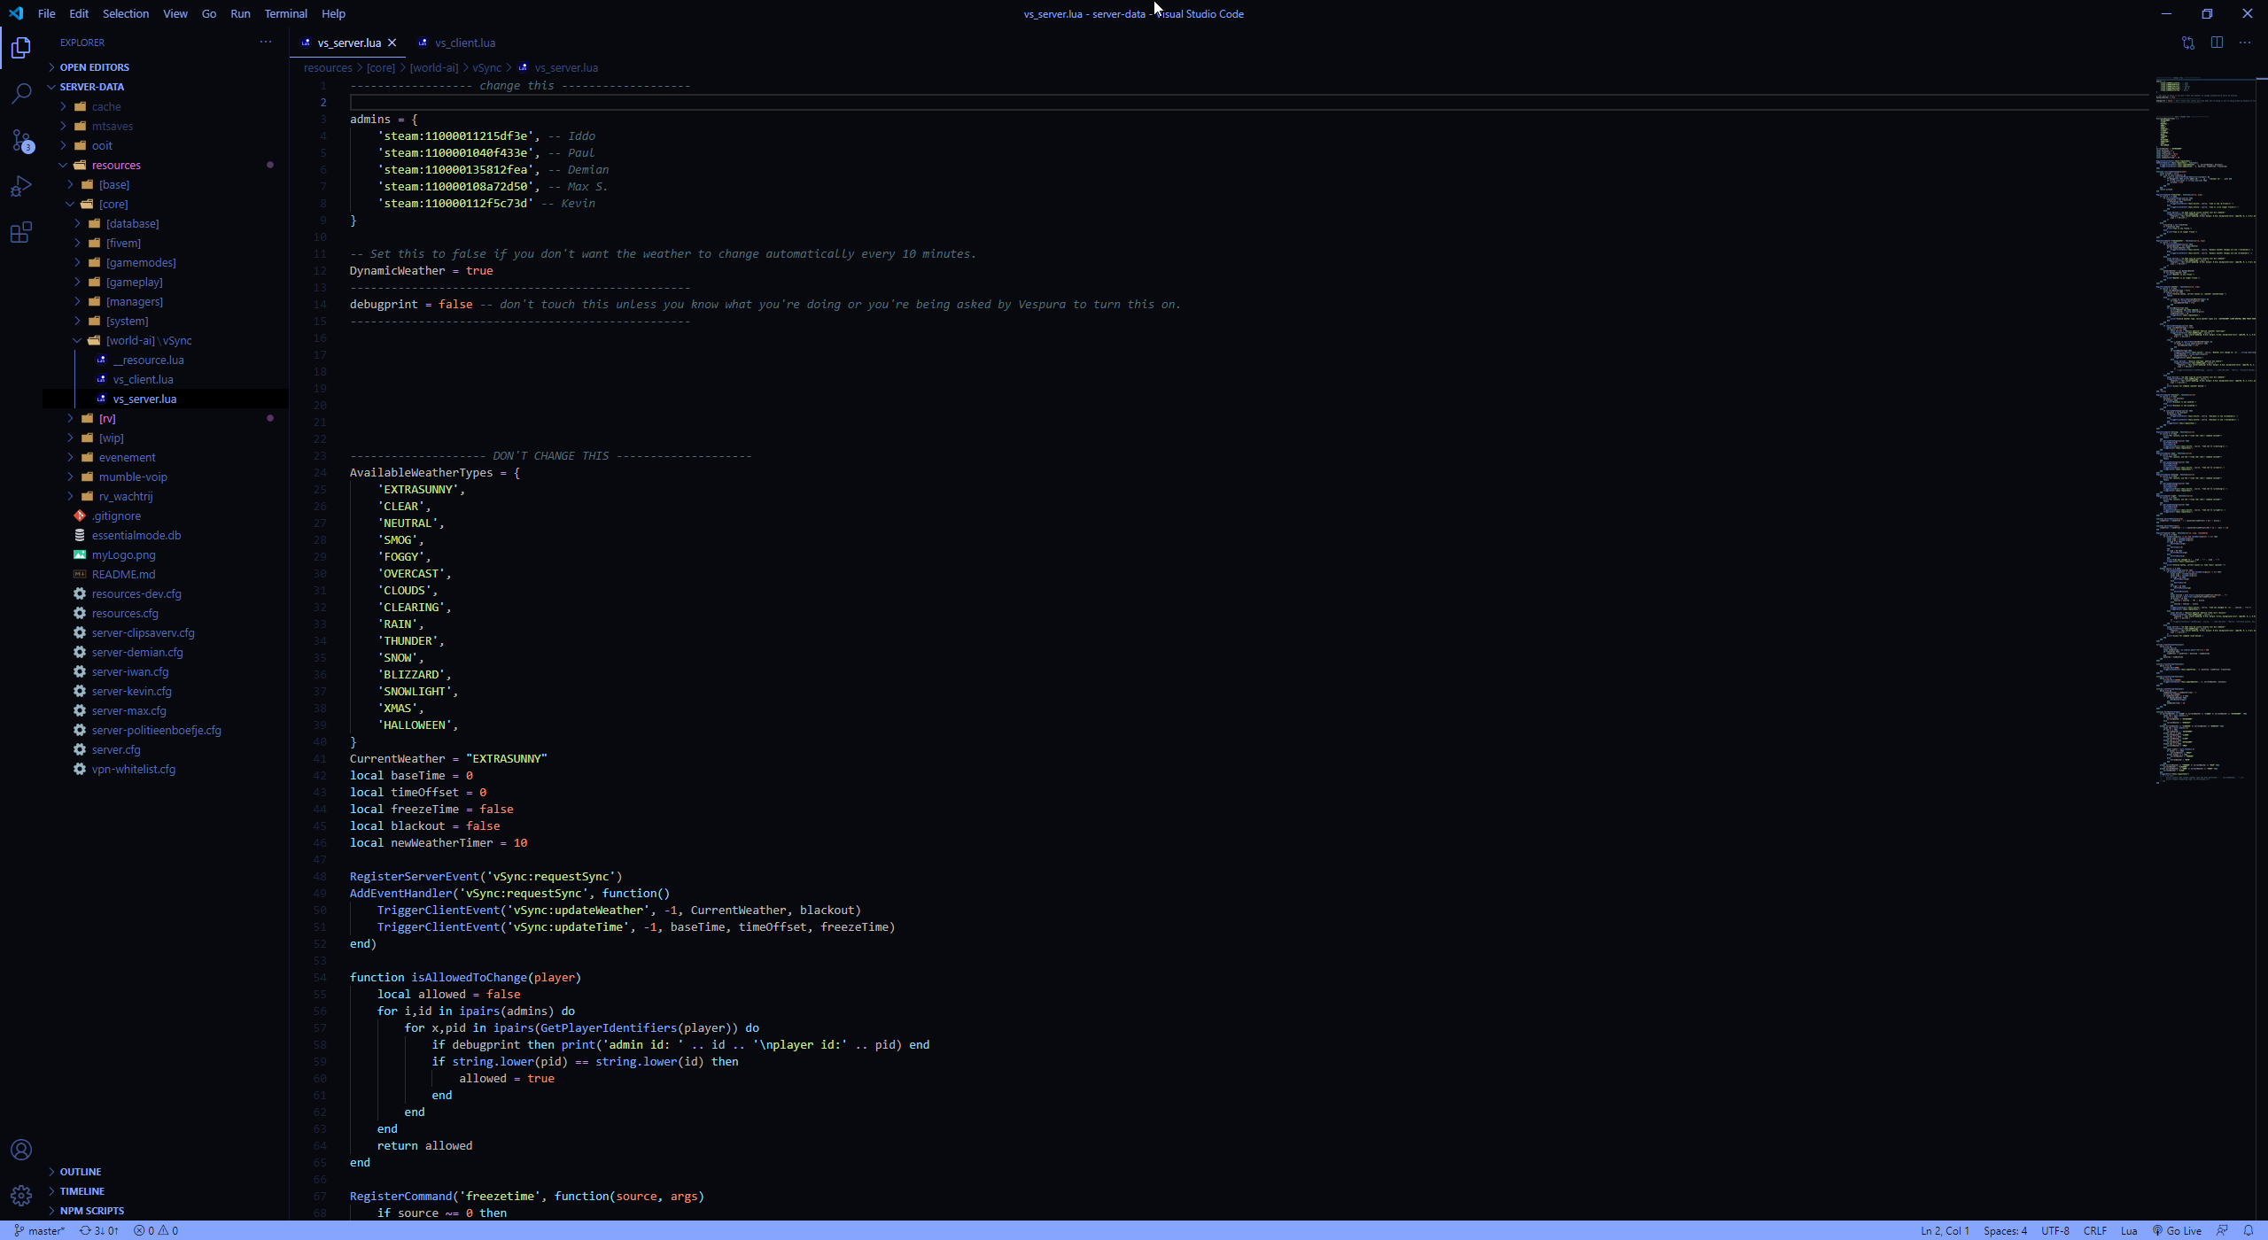
Task: Expand the NPM SCRIPTS section
Action: 91,1211
